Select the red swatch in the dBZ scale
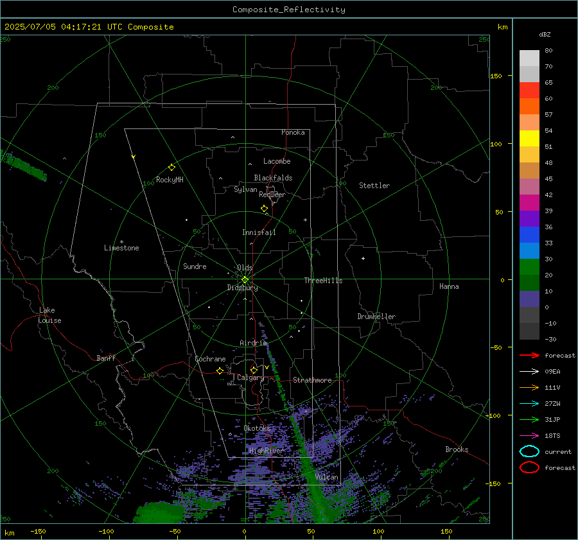The image size is (578, 540). [529, 91]
